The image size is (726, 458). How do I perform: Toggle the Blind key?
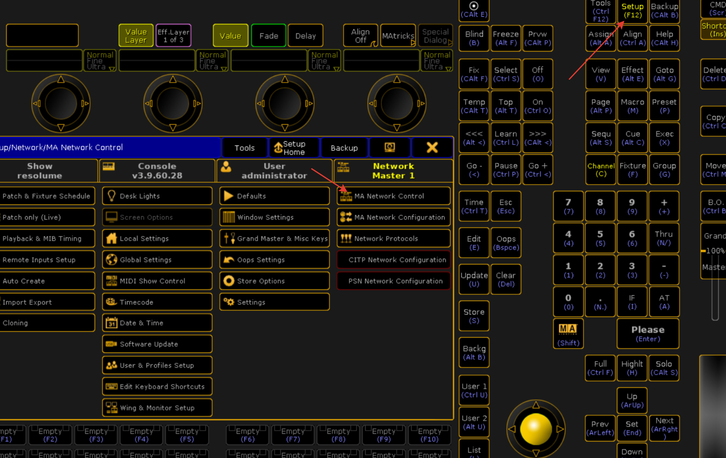point(474,38)
